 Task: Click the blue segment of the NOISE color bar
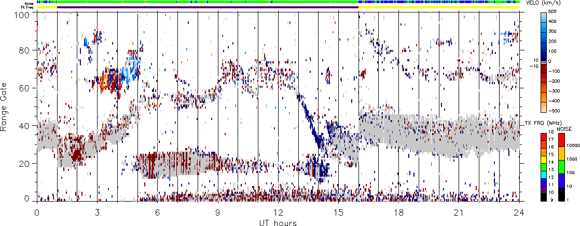click(x=561, y=181)
